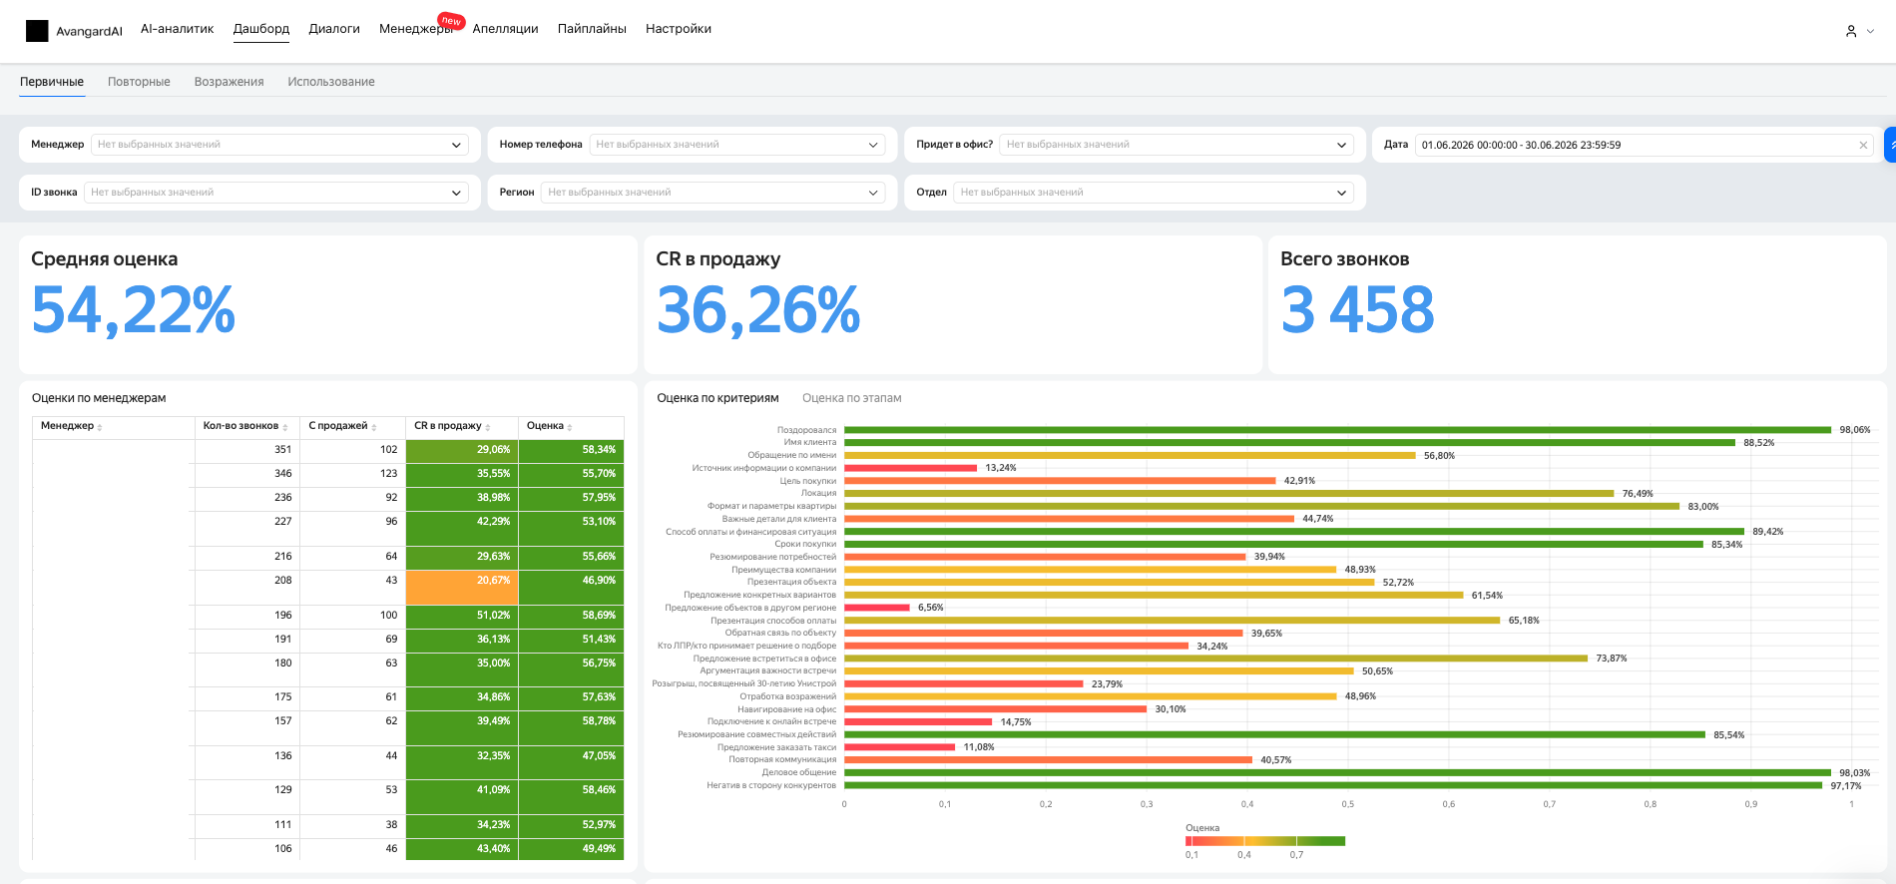Click the Поздоровался bar in chart
The height and width of the screenshot is (884, 1896).
pos(1337,430)
